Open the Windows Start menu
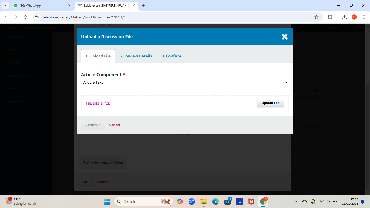Screen dimensions: 370x208 pos(107,201)
